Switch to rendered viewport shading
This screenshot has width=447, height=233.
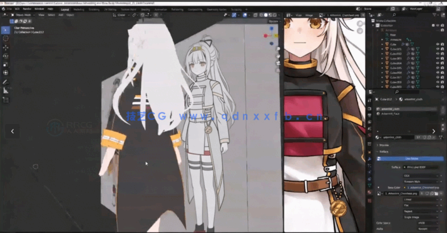click(275, 15)
